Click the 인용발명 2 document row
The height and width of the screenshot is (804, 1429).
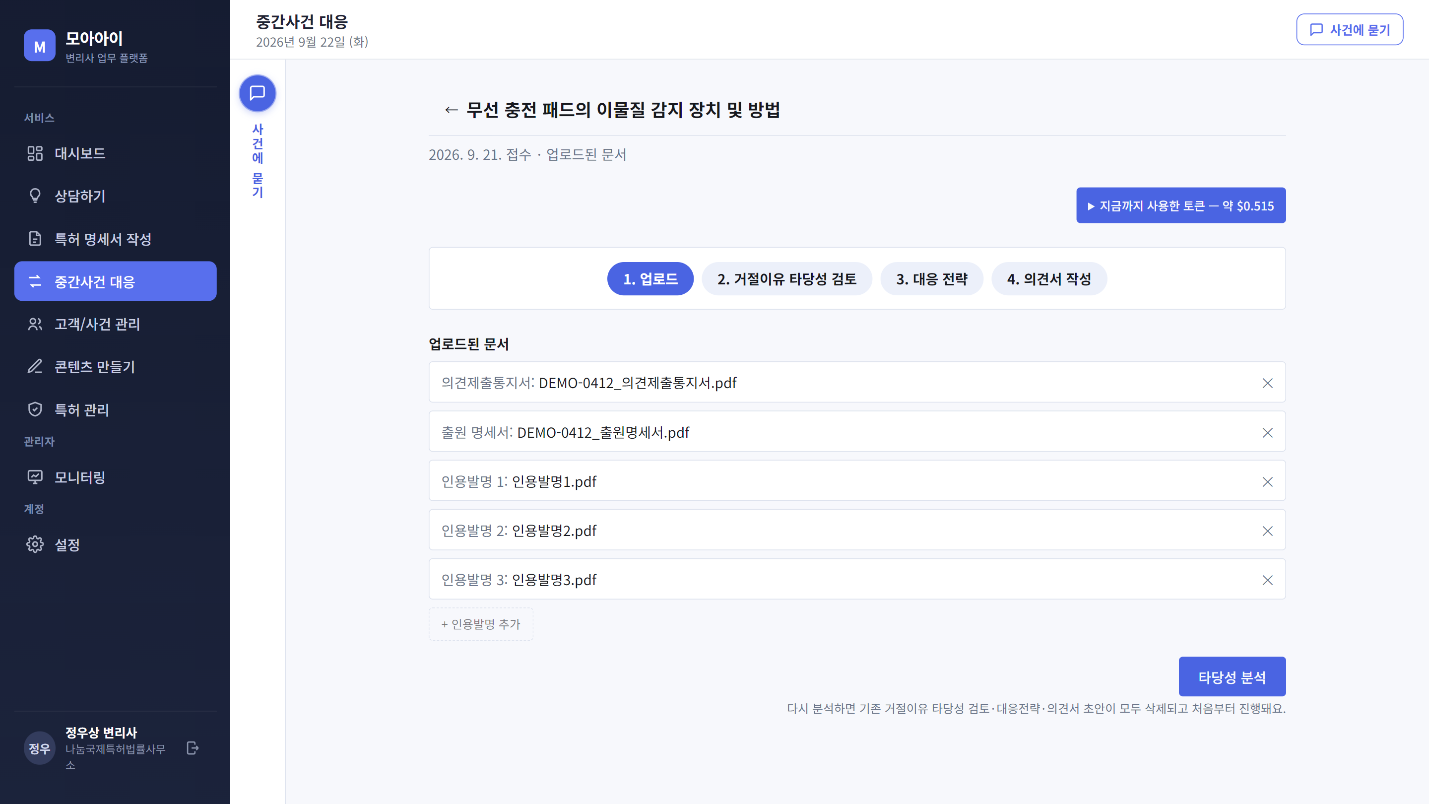(857, 530)
